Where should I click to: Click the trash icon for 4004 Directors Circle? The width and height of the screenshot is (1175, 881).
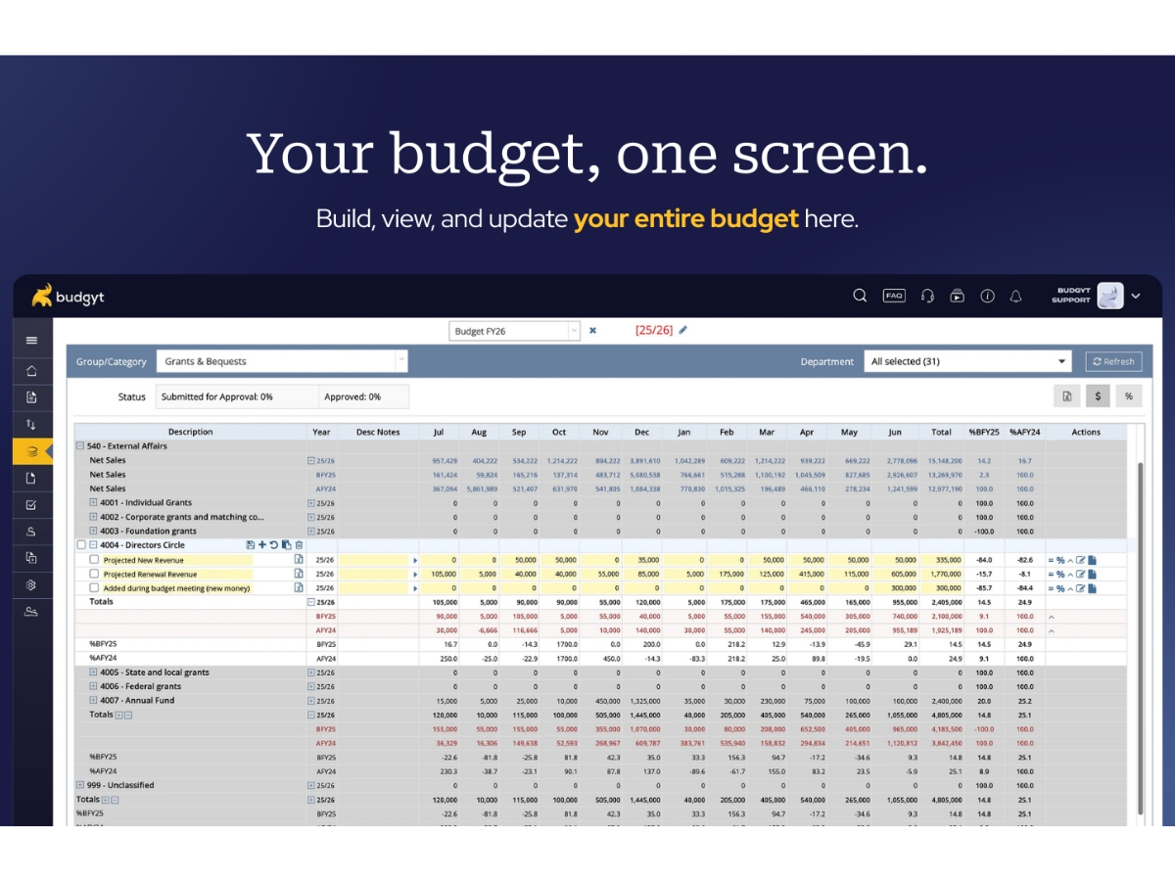[300, 545]
